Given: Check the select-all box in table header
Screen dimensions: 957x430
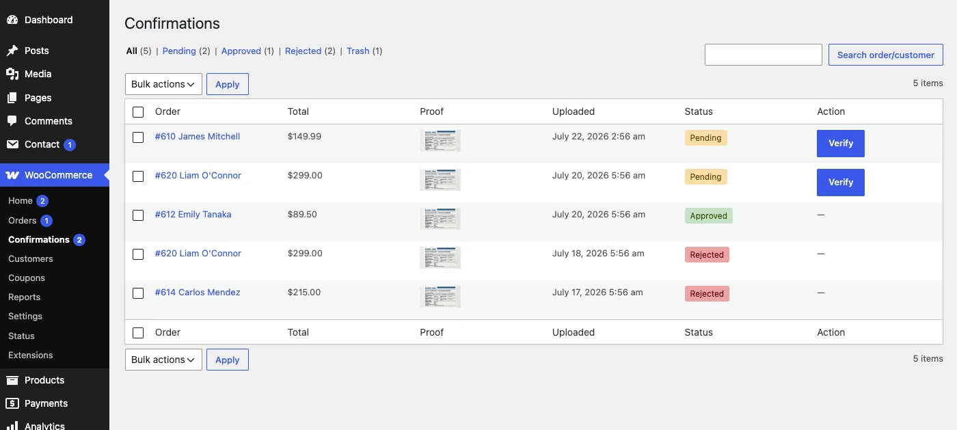Looking at the screenshot, I should [138, 112].
